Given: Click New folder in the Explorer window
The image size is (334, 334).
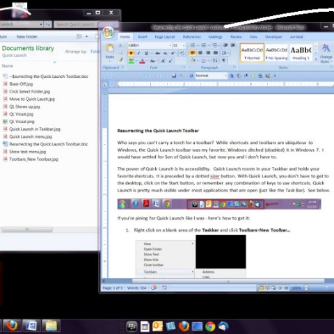Looking at the screenshot, I should (26, 37).
